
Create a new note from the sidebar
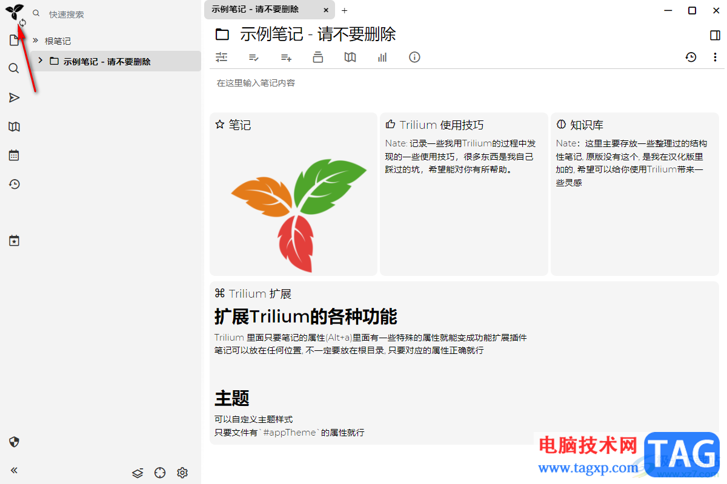(14, 41)
